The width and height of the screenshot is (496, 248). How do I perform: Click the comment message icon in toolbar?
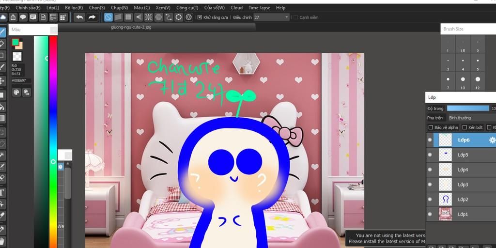[x=33, y=17]
